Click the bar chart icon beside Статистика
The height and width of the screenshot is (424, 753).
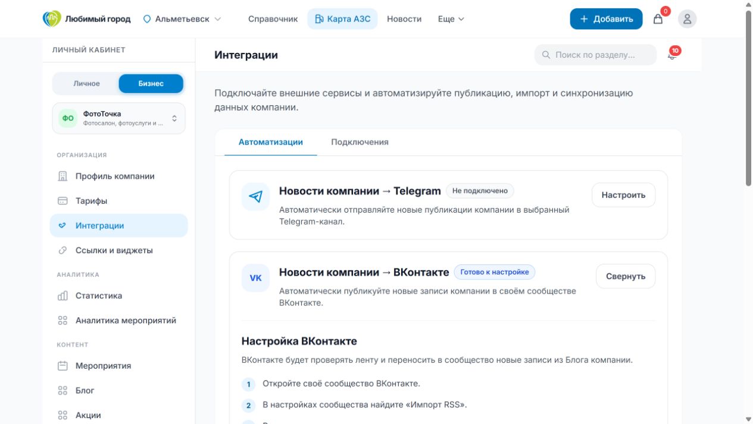[x=63, y=296]
